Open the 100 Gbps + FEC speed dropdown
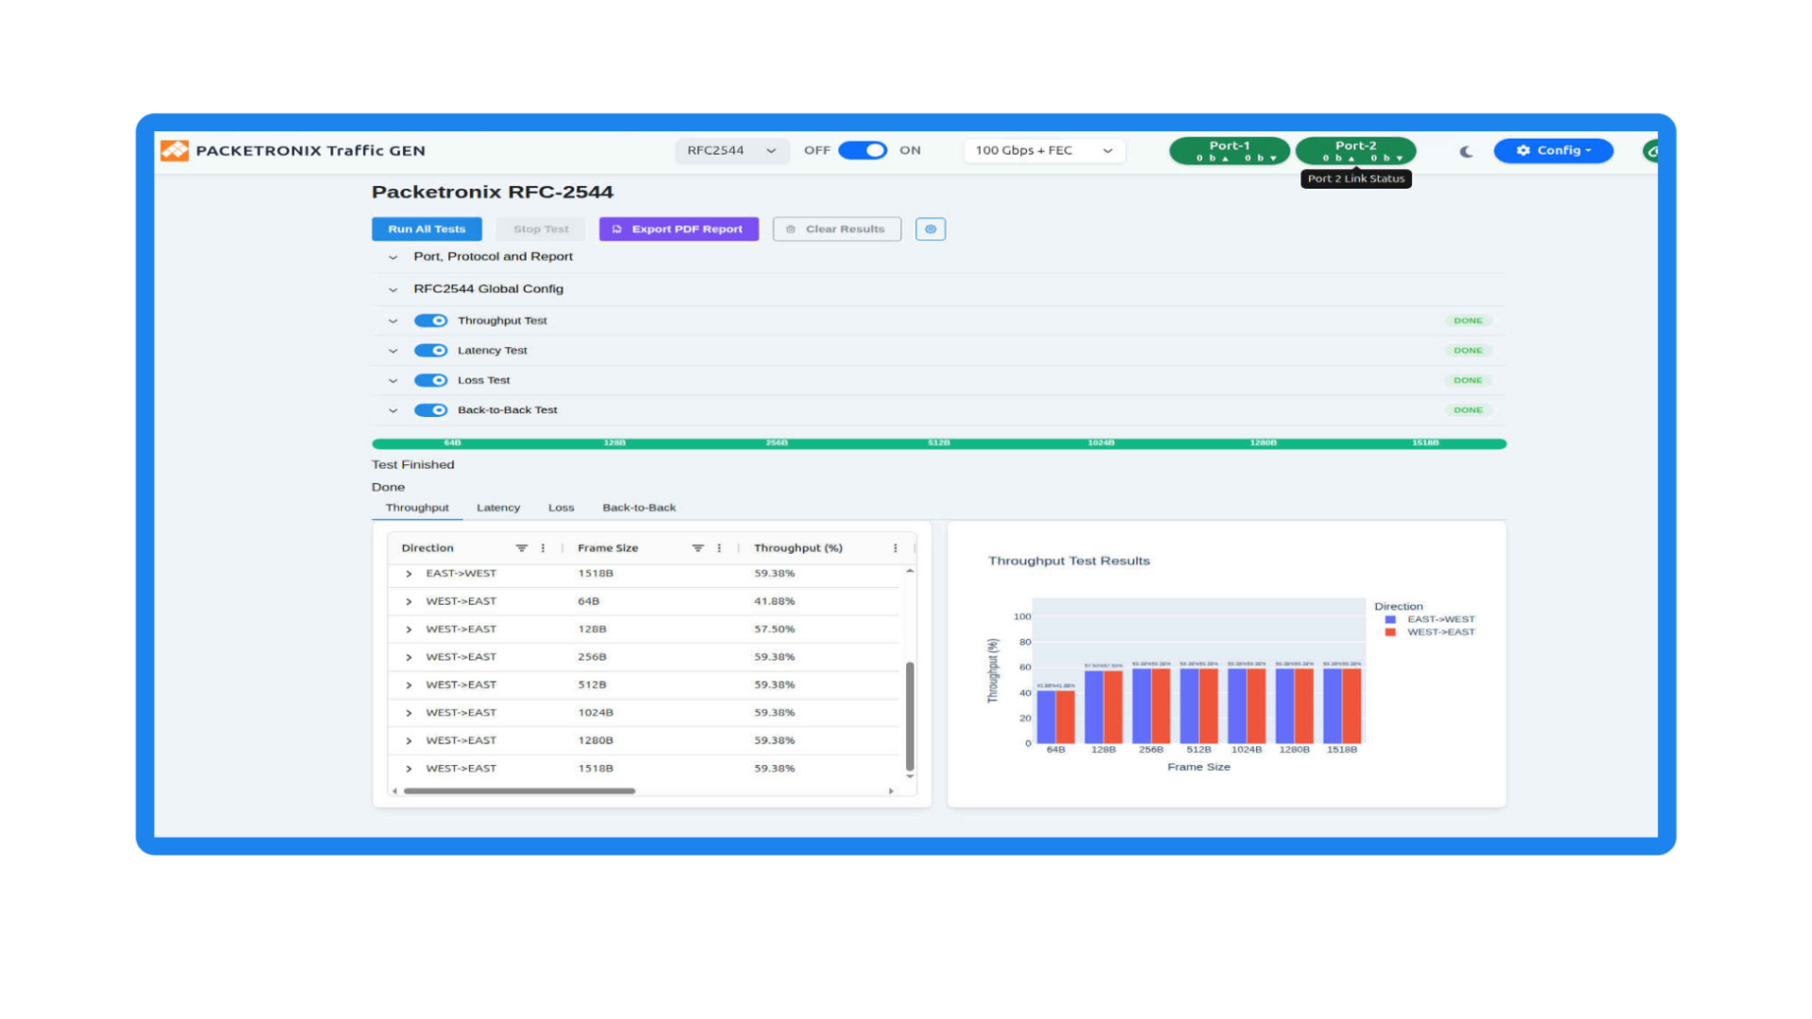The width and height of the screenshot is (1812, 1019). click(1044, 151)
